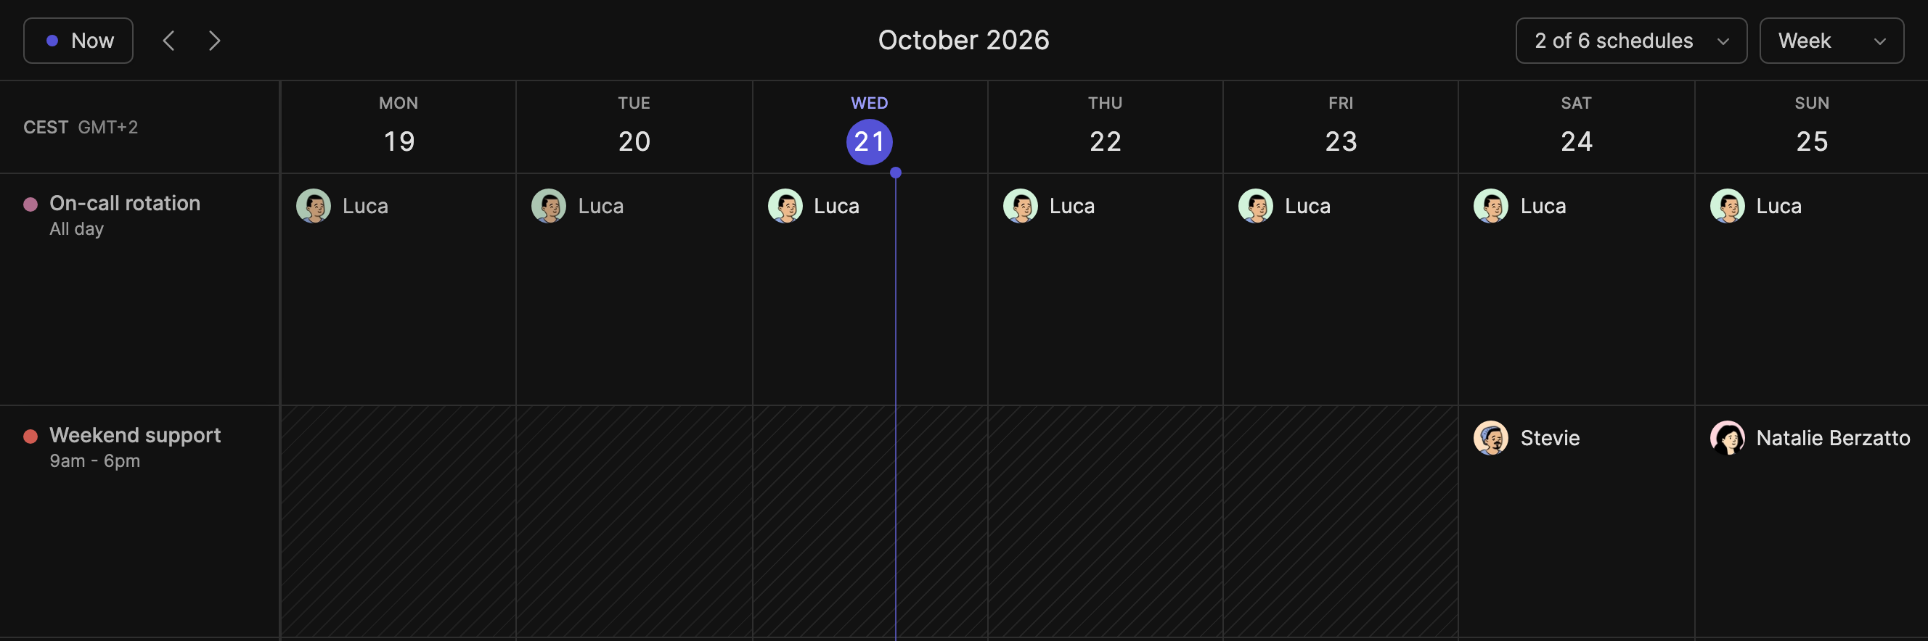This screenshot has width=1928, height=641.
Task: Select the On-call rotation schedule label
Action: 125,203
